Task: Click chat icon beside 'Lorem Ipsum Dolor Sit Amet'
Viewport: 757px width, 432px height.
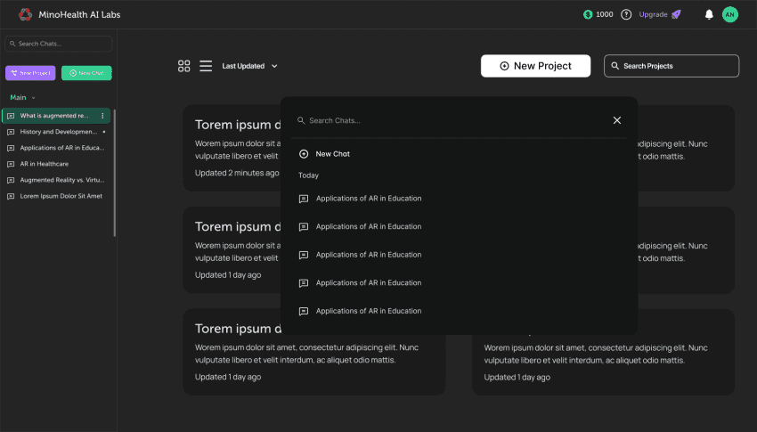Action: [11, 197]
